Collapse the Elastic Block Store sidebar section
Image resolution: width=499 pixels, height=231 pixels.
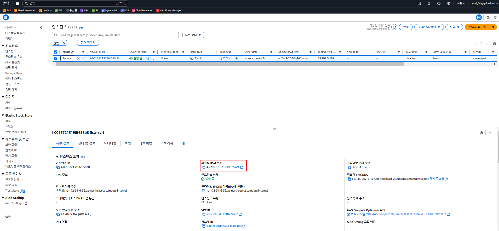click(x=3, y=115)
